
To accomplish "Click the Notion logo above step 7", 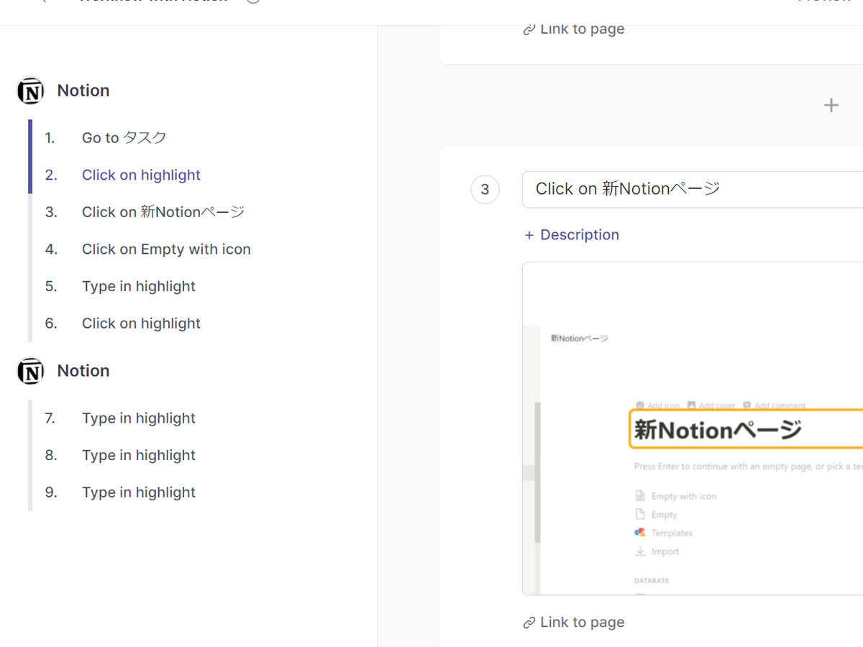I will click(x=31, y=372).
